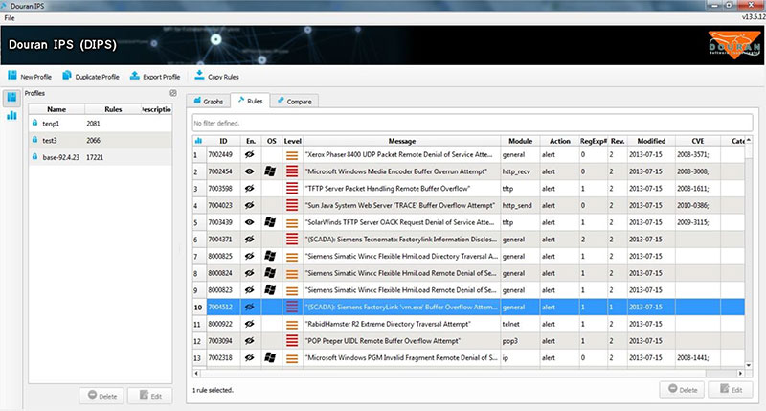Click the lock icon of profile base-92.4.23

(x=34, y=157)
